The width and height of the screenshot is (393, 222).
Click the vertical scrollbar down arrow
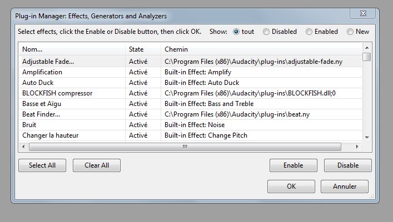[367, 137]
